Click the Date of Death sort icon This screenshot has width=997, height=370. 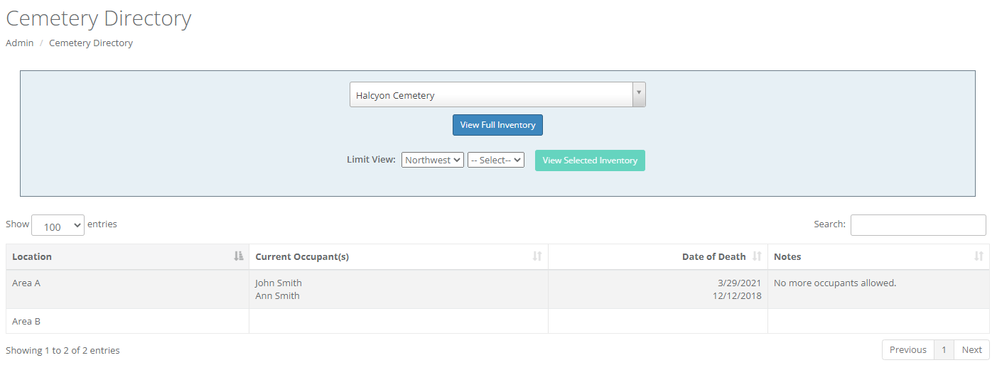click(757, 256)
